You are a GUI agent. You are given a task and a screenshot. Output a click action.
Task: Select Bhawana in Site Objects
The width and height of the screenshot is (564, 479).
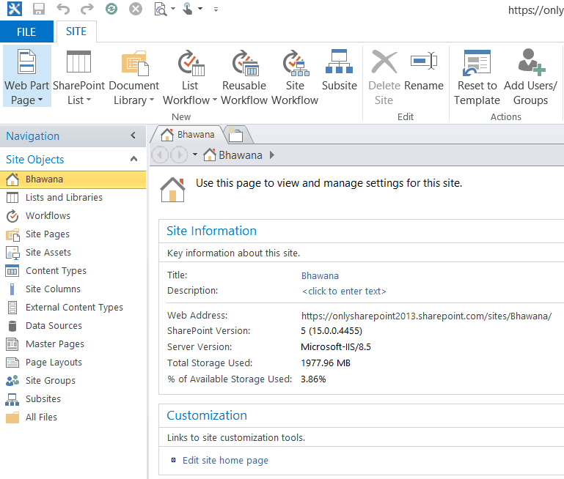[73, 179]
